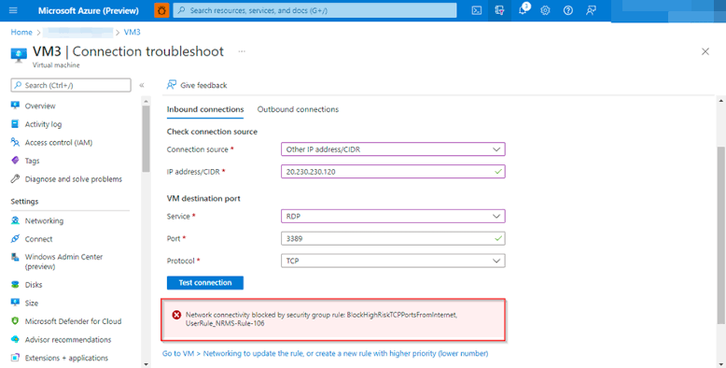The image size is (726, 368).
Task: Click the Networking icon in sidebar
Action: (x=15, y=220)
